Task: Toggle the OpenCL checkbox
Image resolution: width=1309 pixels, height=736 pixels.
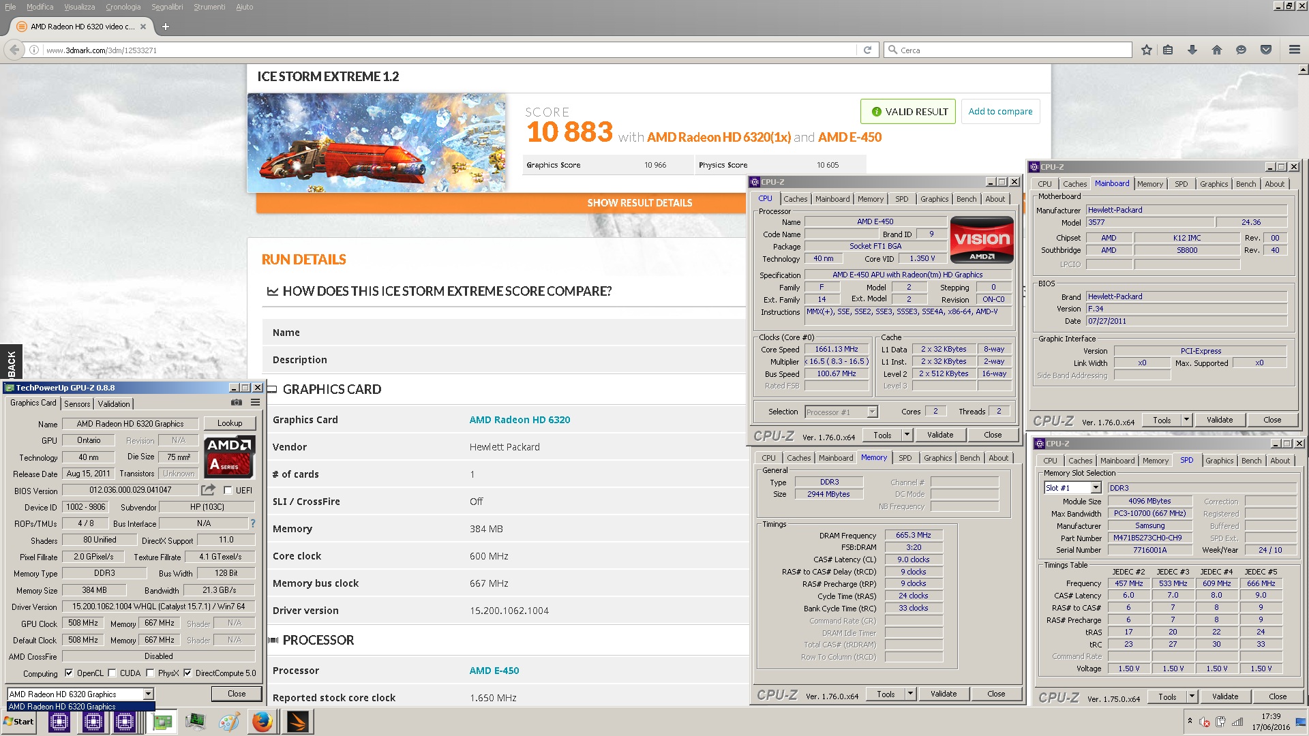Action: 68,673
